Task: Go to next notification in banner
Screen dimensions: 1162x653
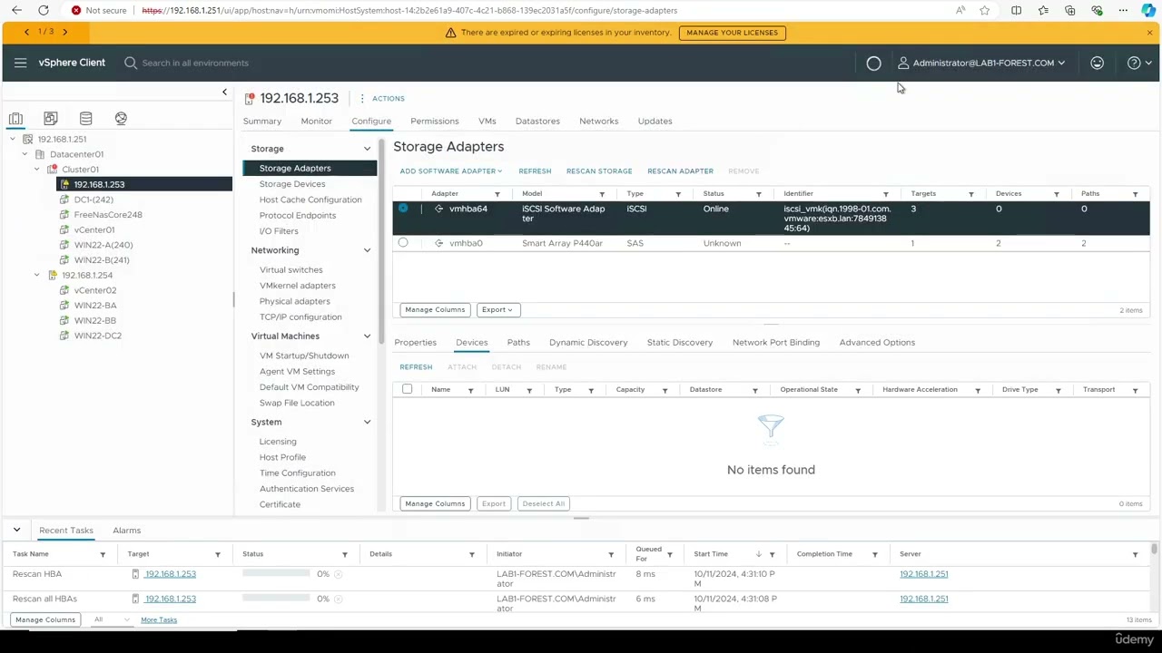Action: coord(64,33)
